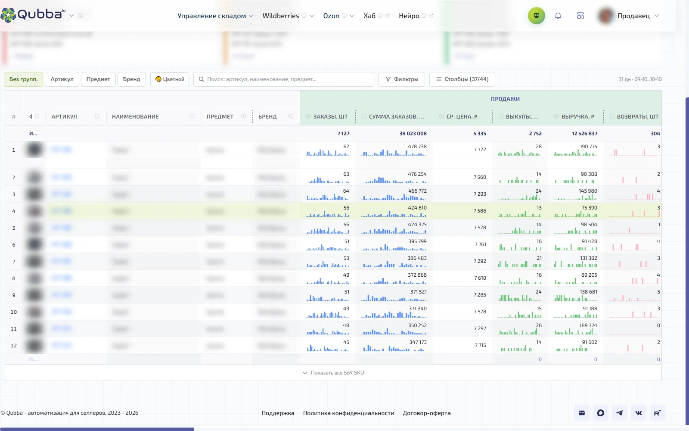Open the notifications bell
Image resolution: width=689 pixels, height=431 pixels.
558,16
